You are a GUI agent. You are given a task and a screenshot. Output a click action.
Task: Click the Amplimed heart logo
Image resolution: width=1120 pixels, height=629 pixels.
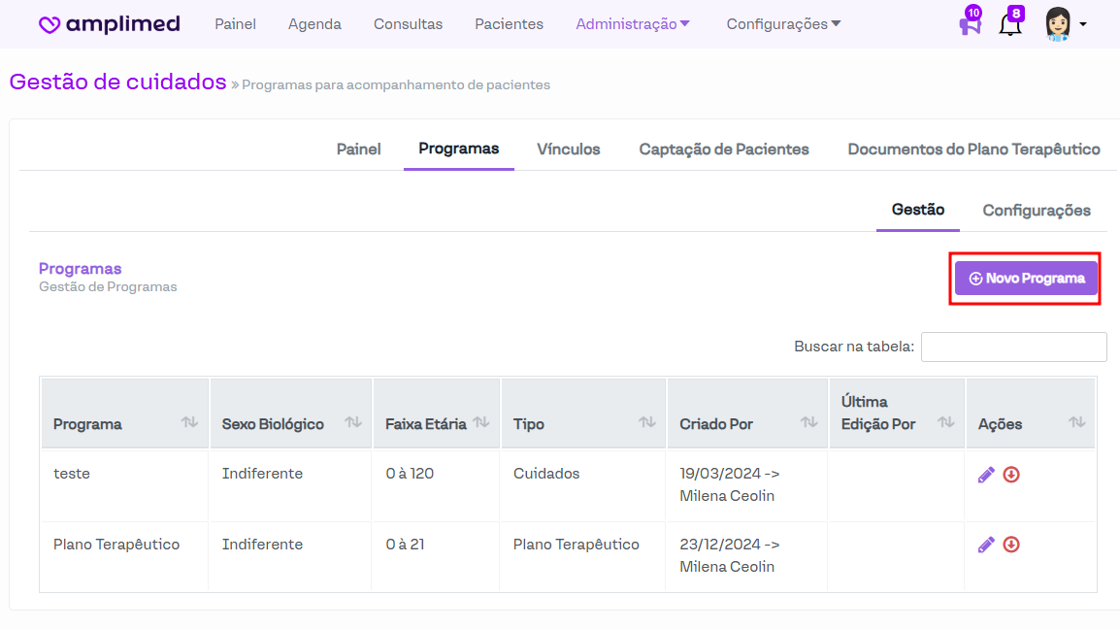click(50, 25)
